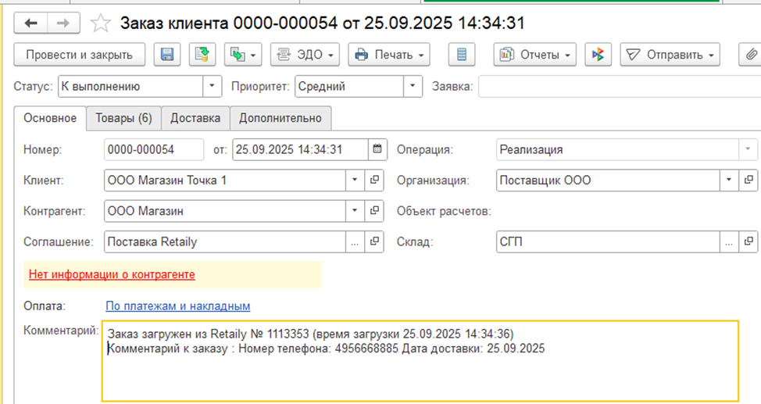Image resolution: width=761 pixels, height=404 pixels.
Task: Click the Статус field К выполнению
Action: 130,87
